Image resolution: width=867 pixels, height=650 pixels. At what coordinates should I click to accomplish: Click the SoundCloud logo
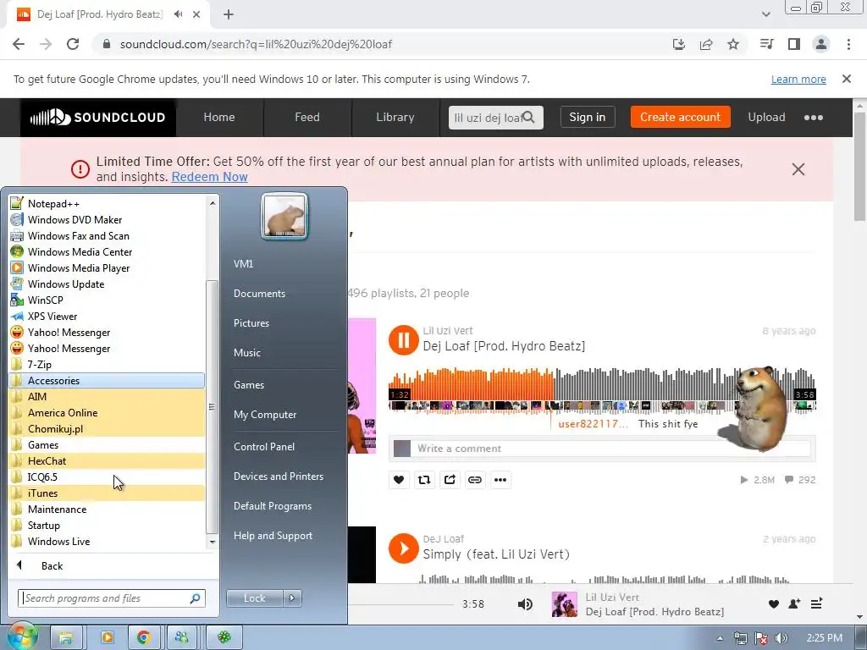click(x=98, y=117)
